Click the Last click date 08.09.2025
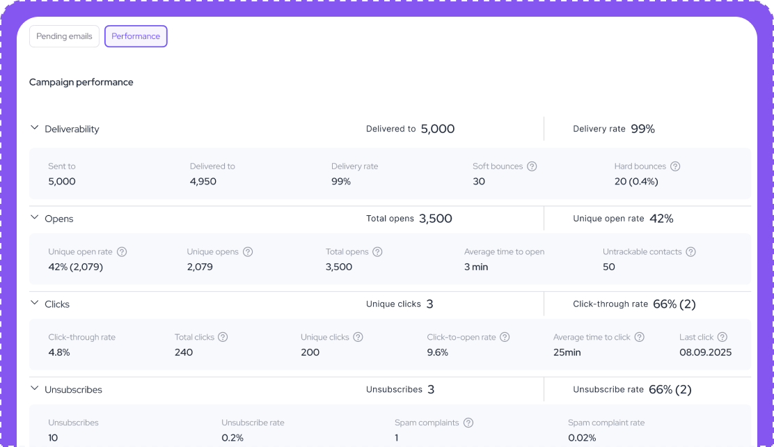 (x=705, y=352)
